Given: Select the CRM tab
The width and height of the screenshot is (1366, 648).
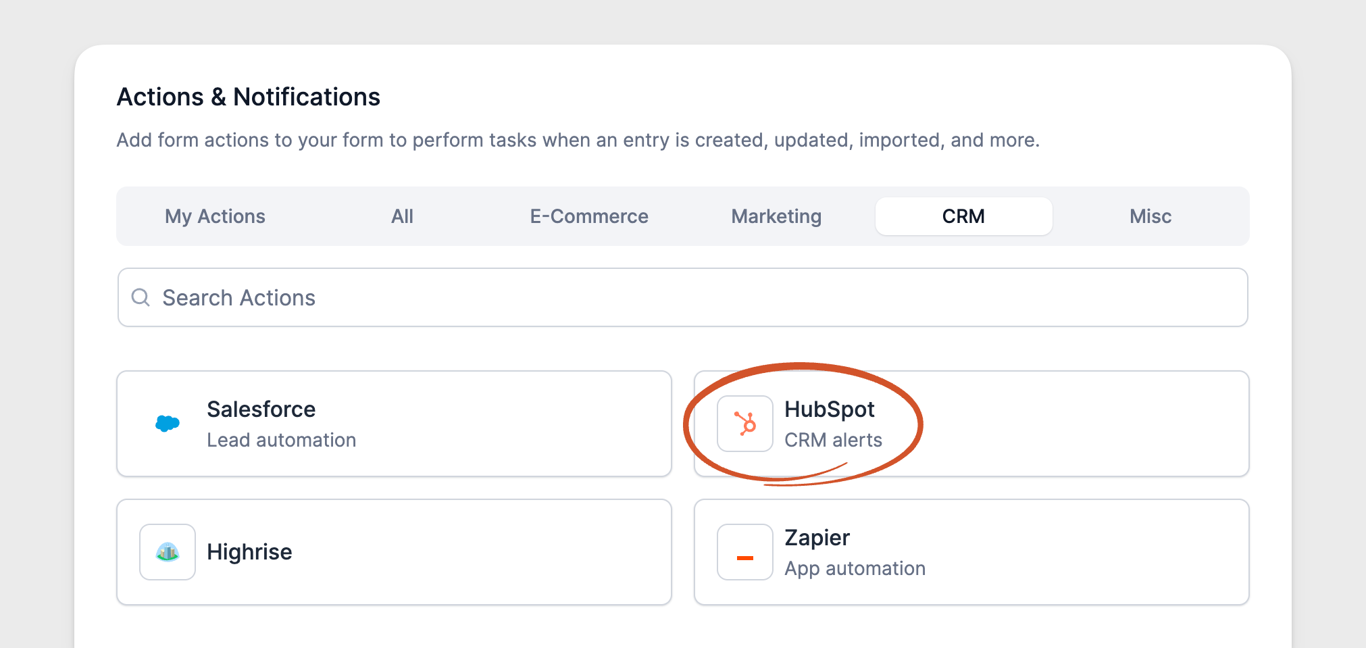Looking at the screenshot, I should 963,216.
